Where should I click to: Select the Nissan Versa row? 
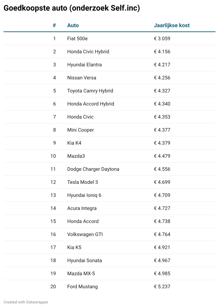(109, 78)
